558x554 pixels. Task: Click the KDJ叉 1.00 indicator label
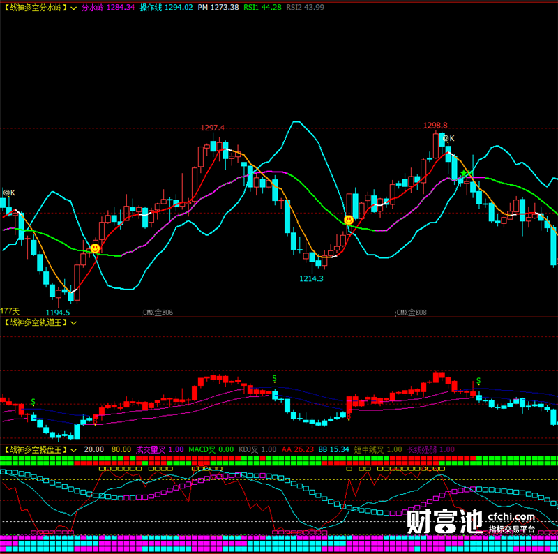(257, 449)
